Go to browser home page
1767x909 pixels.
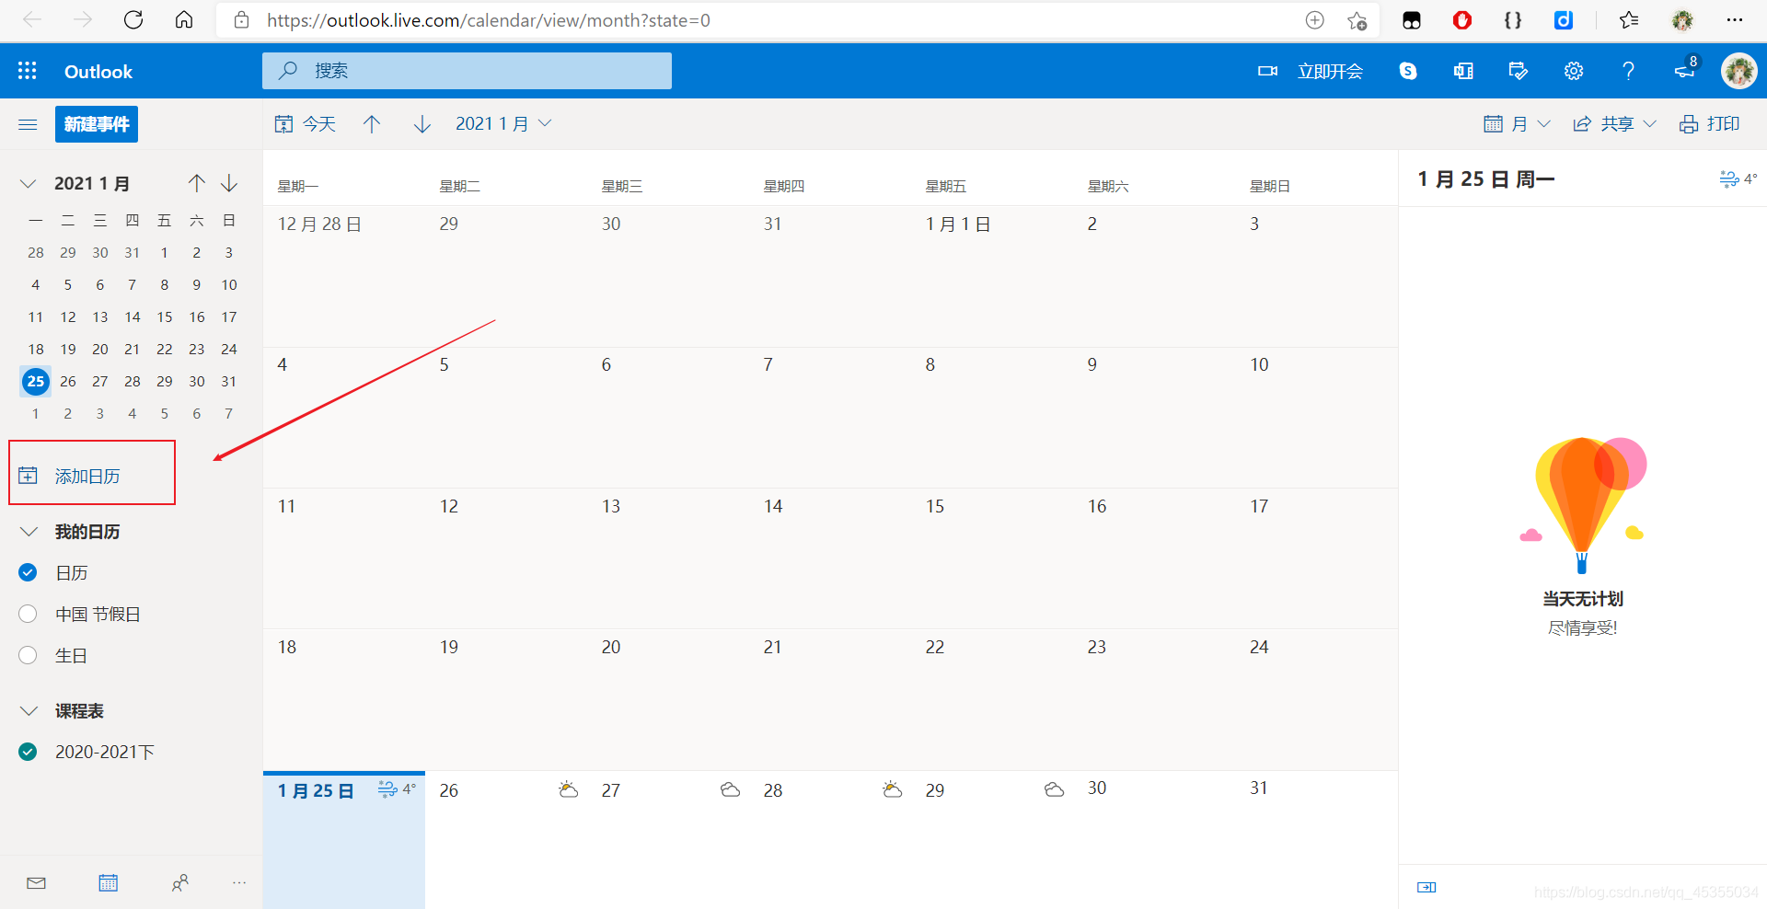point(184,20)
